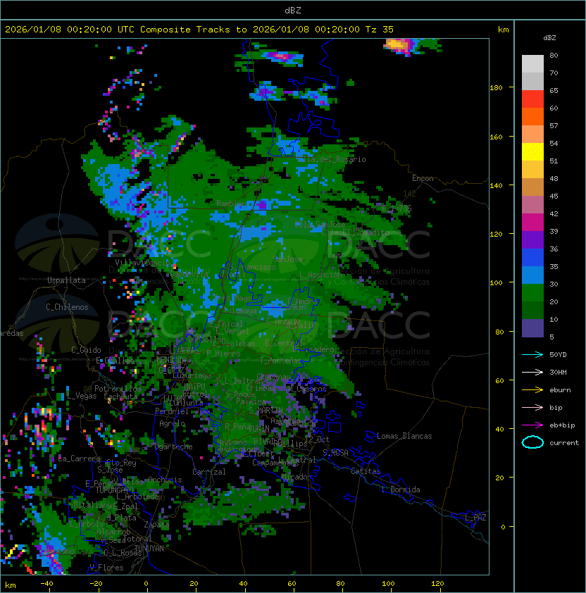This screenshot has height=593, width=586.
Task: Click the intense storm cell at top right
Action: [398, 46]
